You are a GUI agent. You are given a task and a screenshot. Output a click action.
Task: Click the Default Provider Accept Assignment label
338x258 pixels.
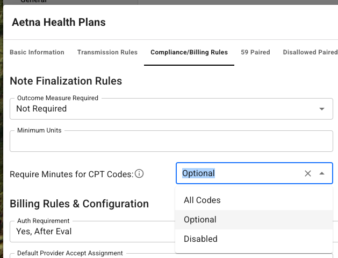pos(70,253)
